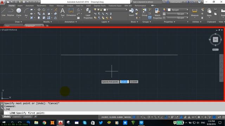225x126 pixels.
Task: Expand the Block panel
Action: 134,22
